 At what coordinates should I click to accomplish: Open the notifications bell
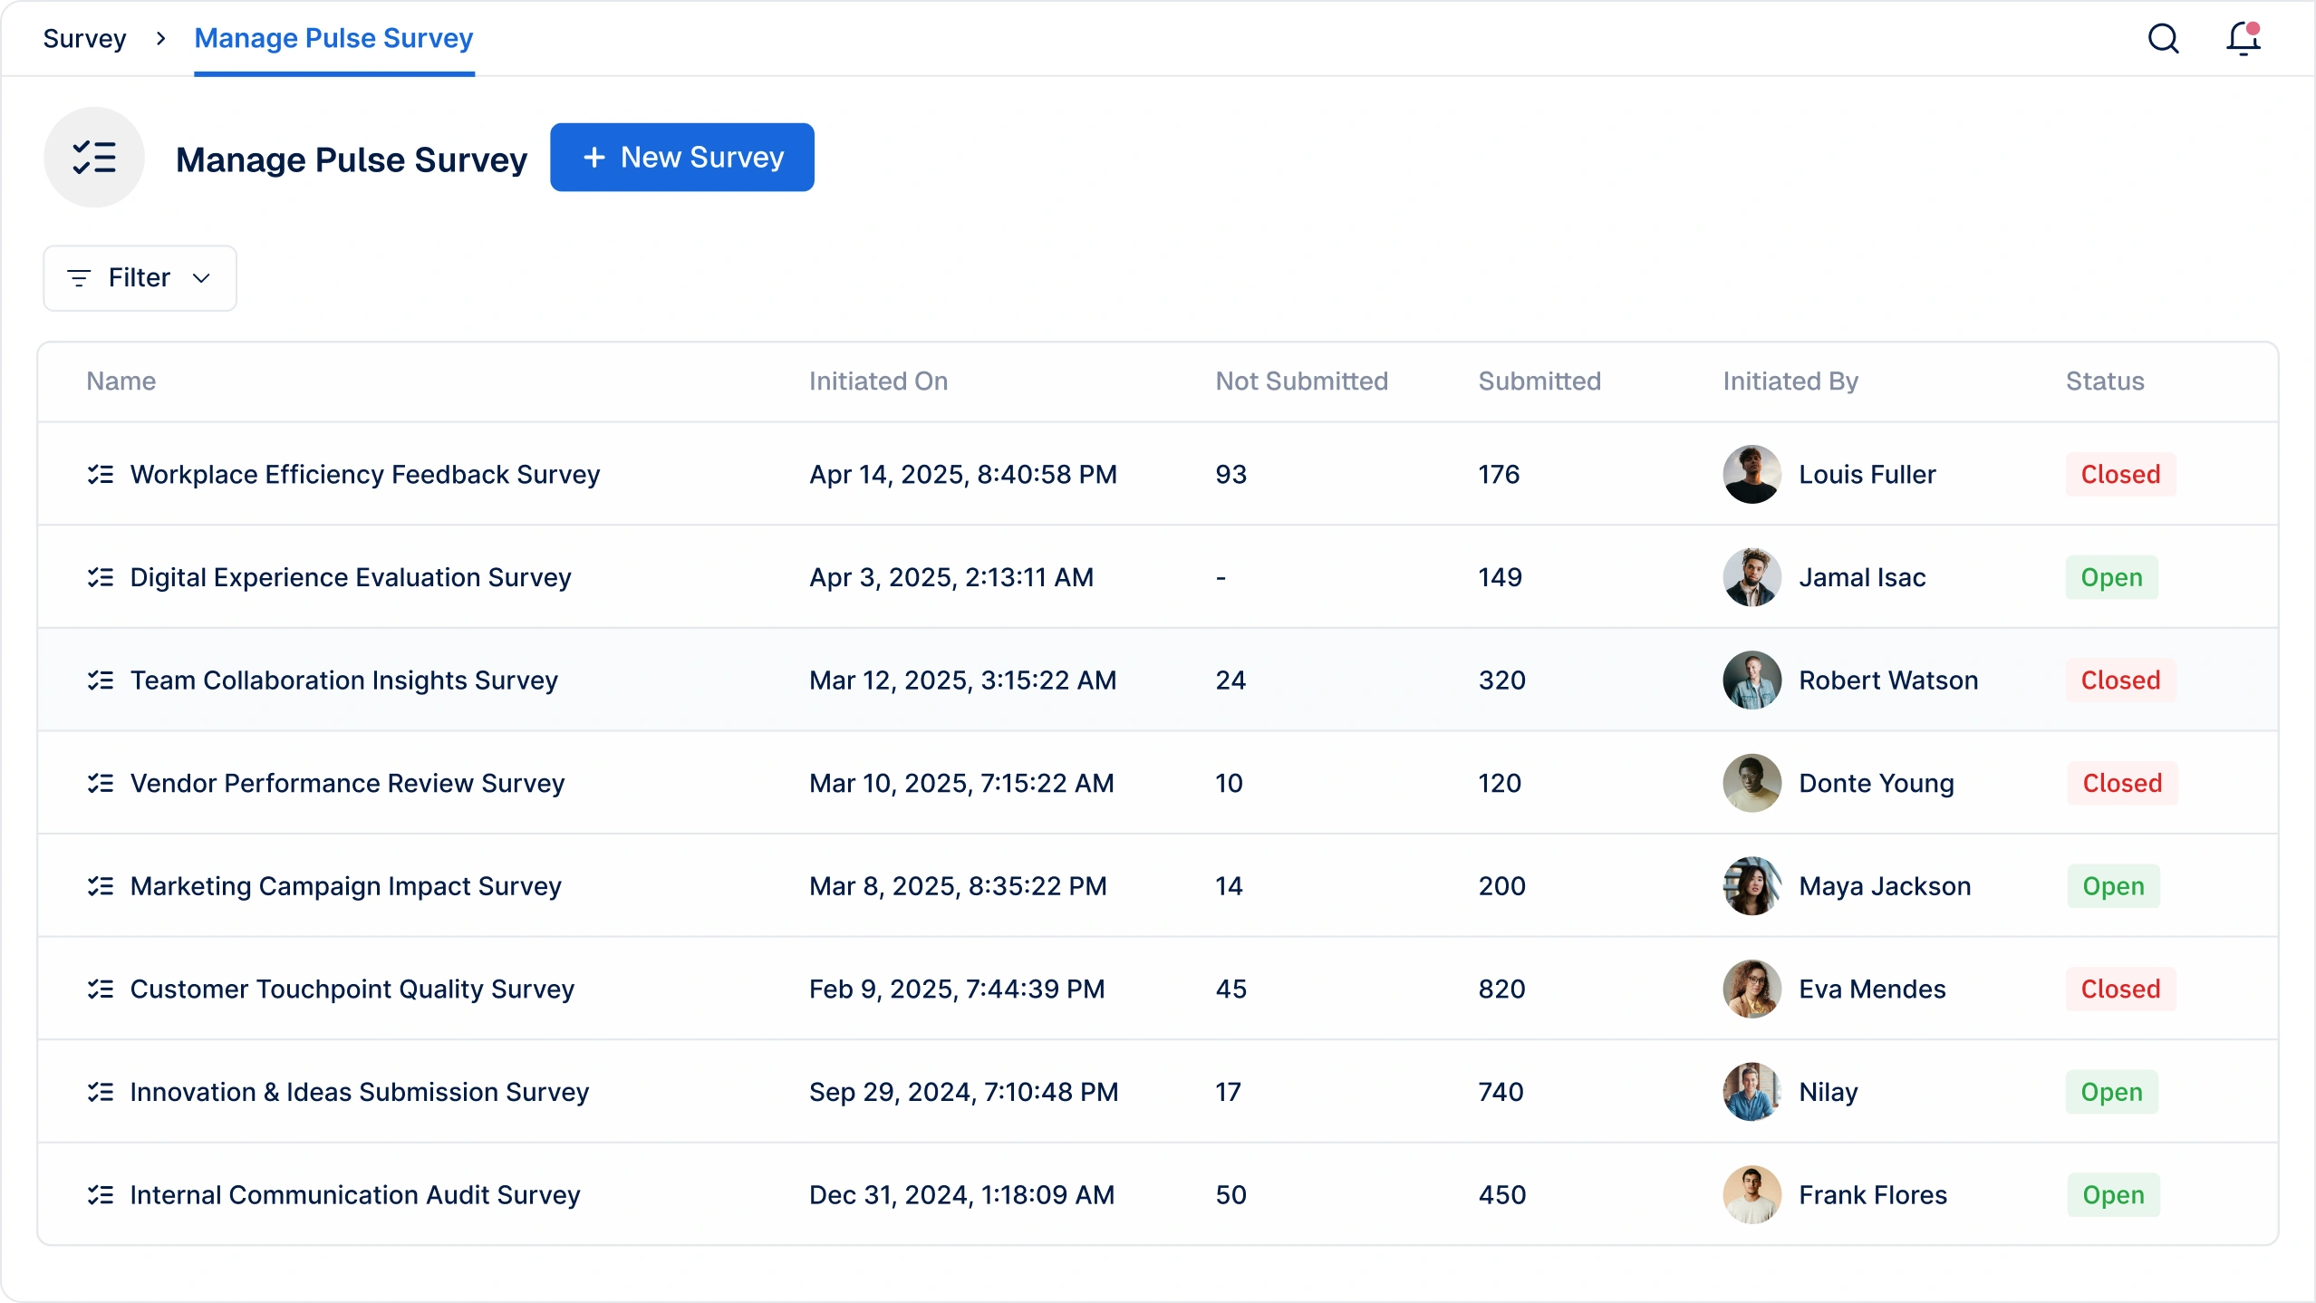[2244, 39]
